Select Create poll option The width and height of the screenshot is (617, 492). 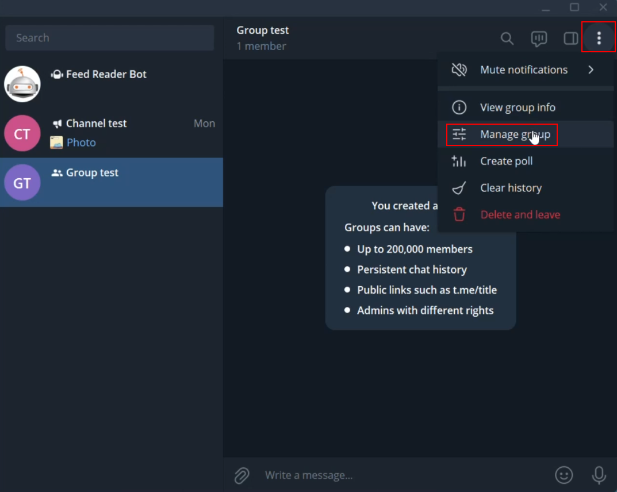point(506,161)
